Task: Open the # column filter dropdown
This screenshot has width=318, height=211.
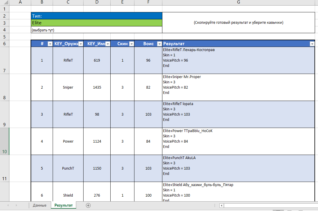Action: (x=50, y=44)
